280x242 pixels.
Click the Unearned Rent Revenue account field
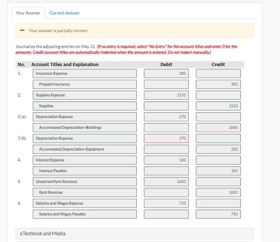coord(85,182)
